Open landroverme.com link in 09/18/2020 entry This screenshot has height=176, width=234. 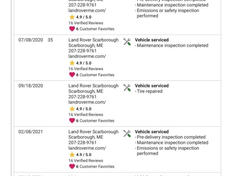87,102
